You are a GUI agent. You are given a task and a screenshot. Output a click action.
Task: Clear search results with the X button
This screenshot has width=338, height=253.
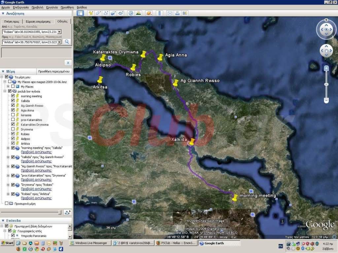click(x=68, y=63)
